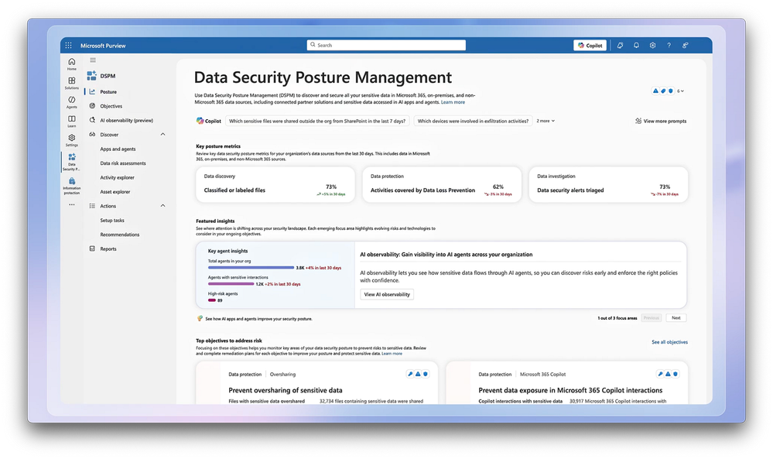
Task: Open Apps and agents under Discover
Action: (118, 149)
